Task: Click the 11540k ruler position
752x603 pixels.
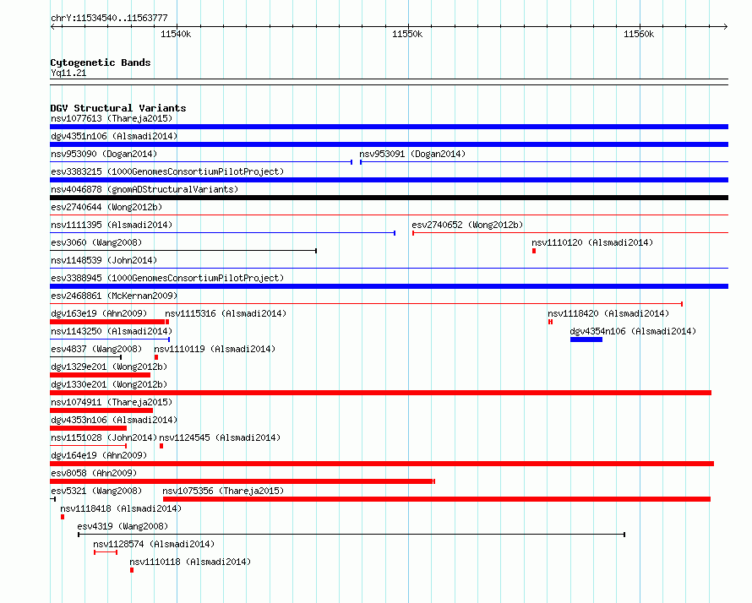Action: click(x=176, y=34)
